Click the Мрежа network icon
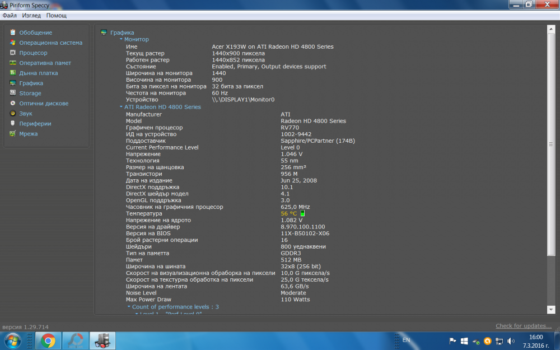 click(13, 134)
